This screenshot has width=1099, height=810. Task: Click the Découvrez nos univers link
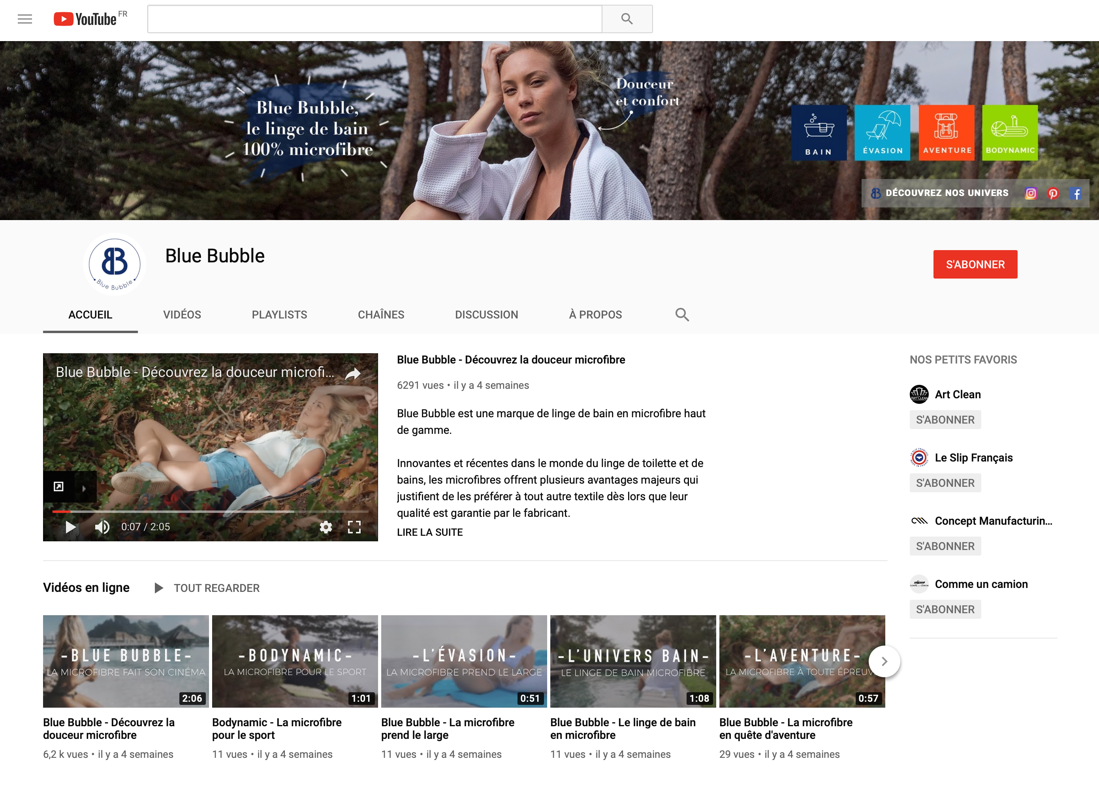click(x=940, y=193)
